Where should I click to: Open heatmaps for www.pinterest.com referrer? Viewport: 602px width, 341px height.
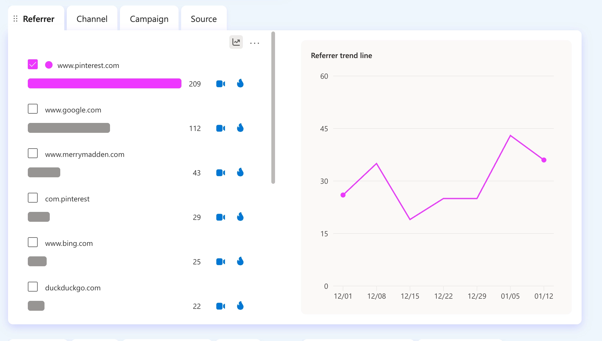(240, 83)
